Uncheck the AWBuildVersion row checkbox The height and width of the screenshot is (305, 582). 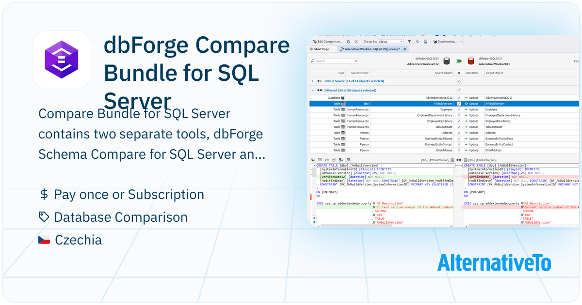459,104
